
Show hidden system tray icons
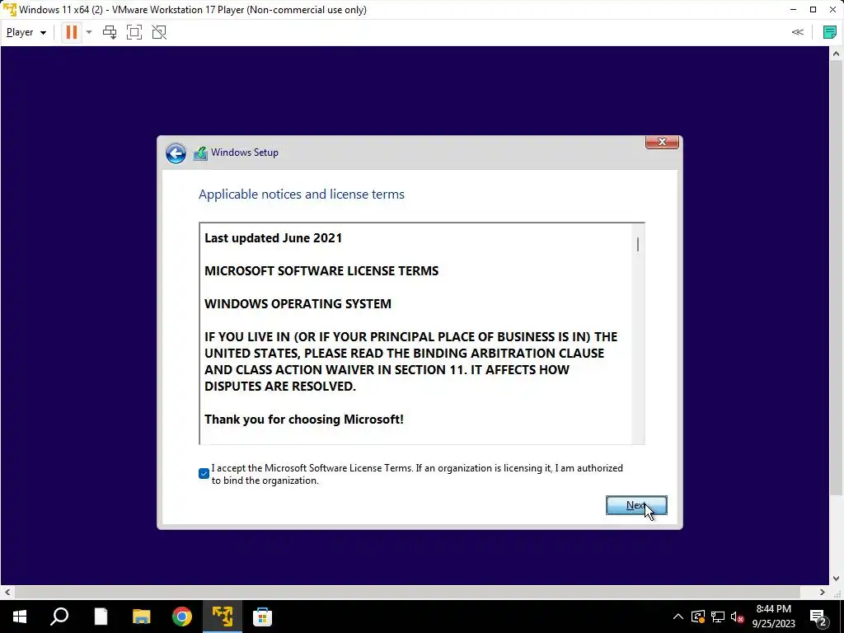click(678, 617)
